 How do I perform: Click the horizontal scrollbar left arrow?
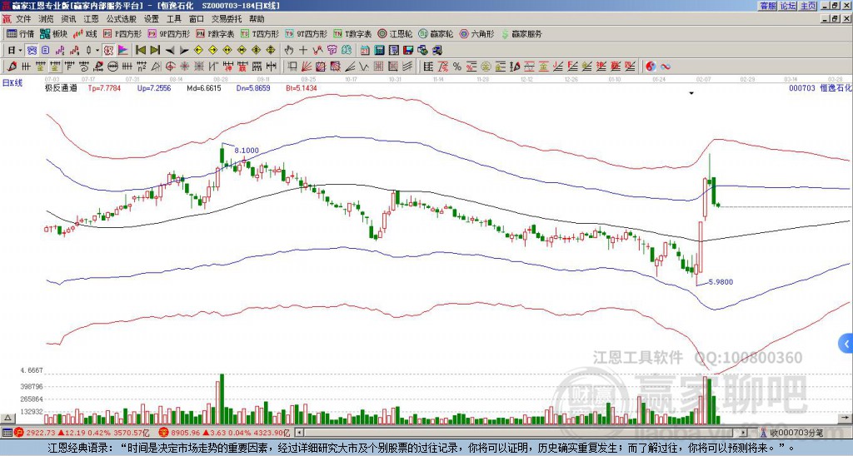(298, 433)
